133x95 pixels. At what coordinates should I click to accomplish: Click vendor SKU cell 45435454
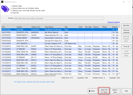coord(37,38)
